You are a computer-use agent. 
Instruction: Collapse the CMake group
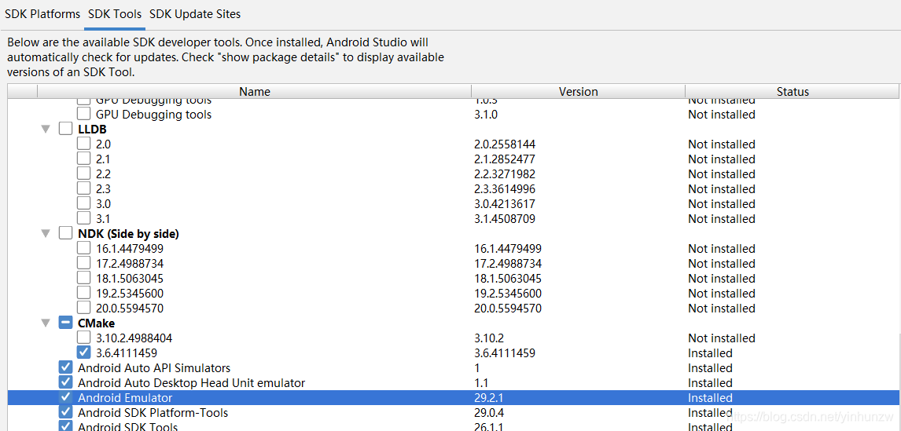(46, 323)
